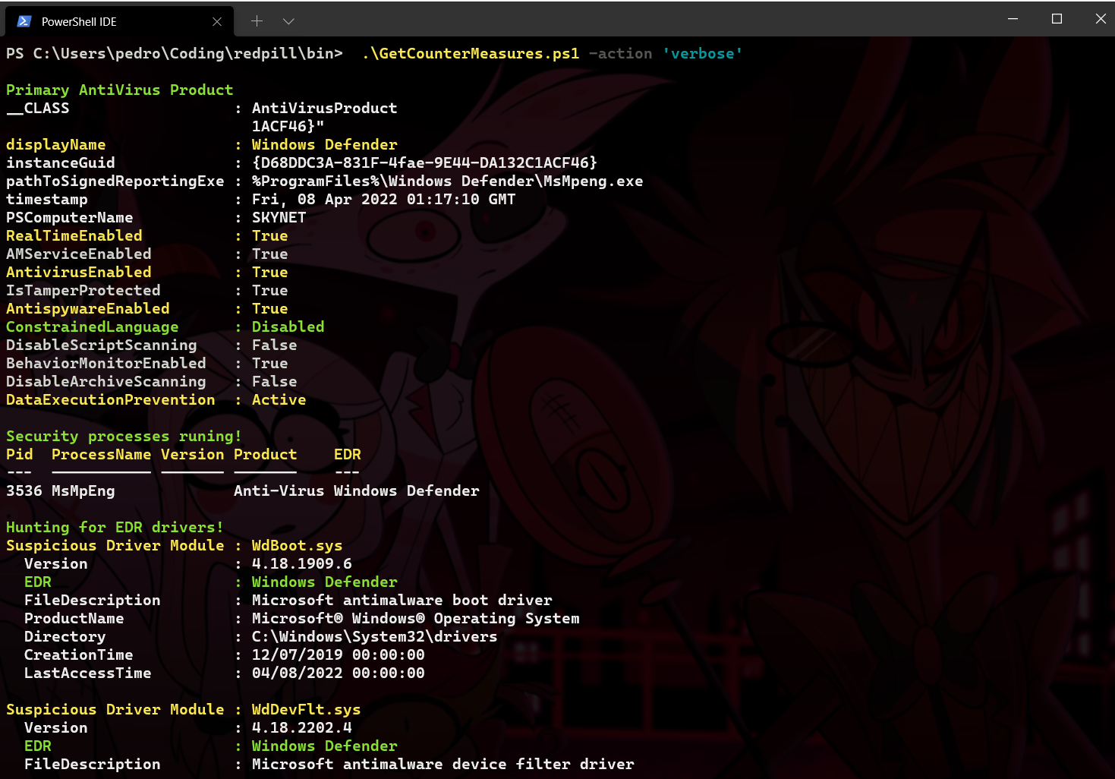Image resolution: width=1115 pixels, height=779 pixels.
Task: Click the DisableArchiveScanning label
Action: click(106, 382)
